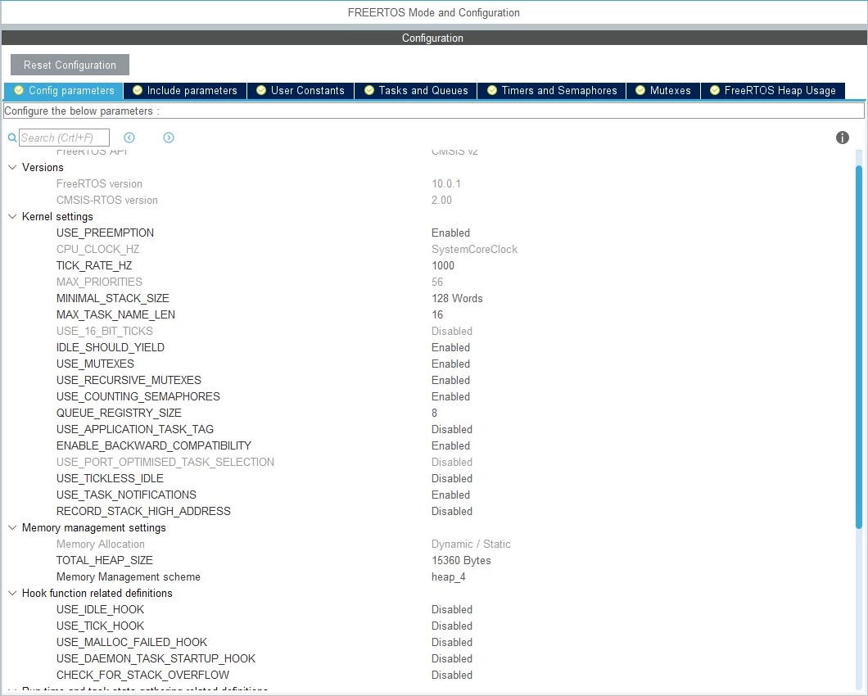Image resolution: width=868 pixels, height=696 pixels.
Task: Open the Include parameters tab
Action: (x=185, y=90)
